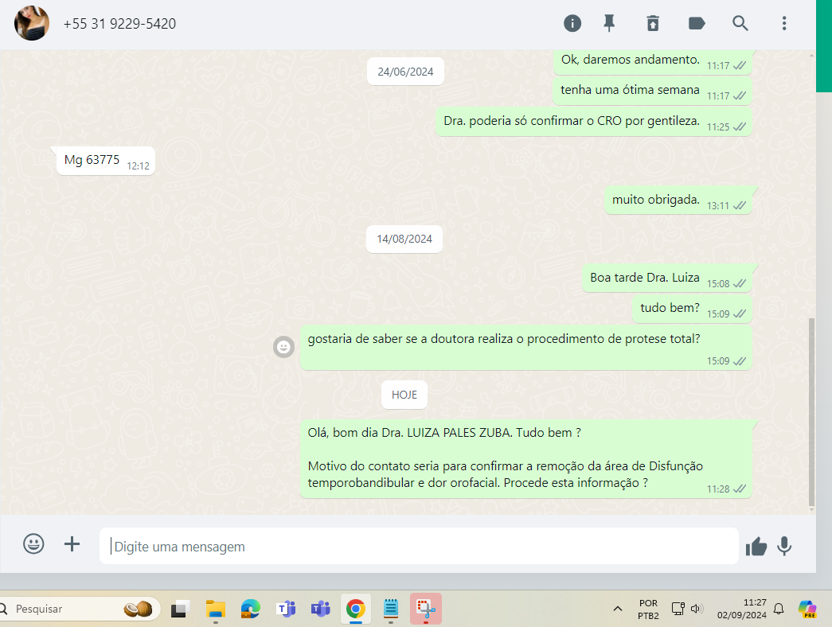This screenshot has height=627, width=832.
Task: Click the HOJE date badge
Action: click(x=404, y=395)
